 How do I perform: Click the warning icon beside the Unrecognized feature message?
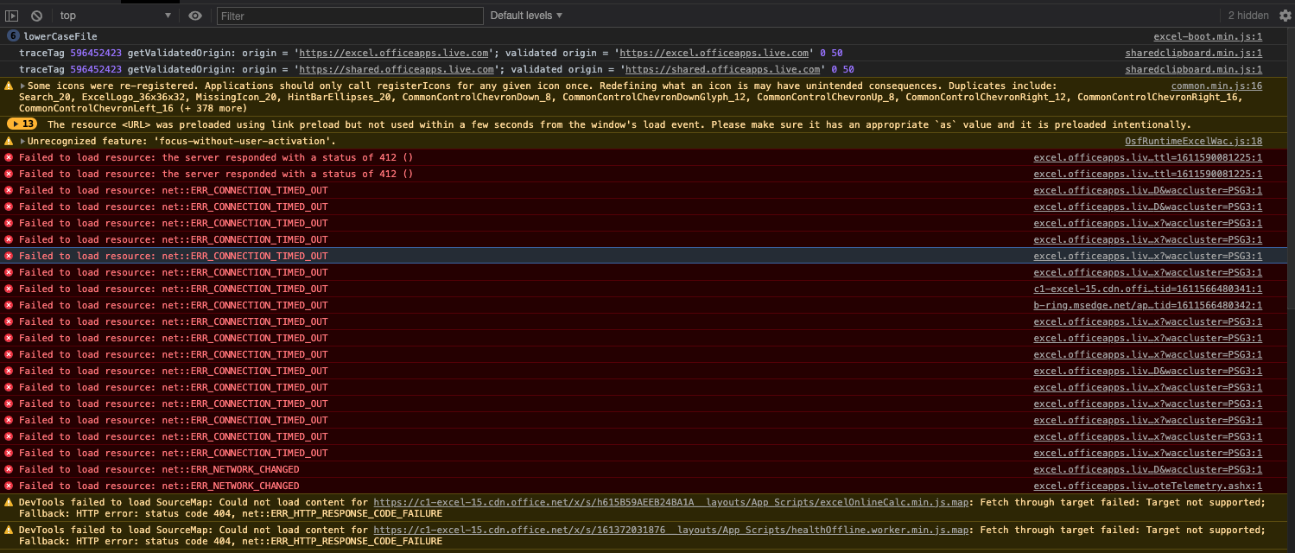[9, 141]
